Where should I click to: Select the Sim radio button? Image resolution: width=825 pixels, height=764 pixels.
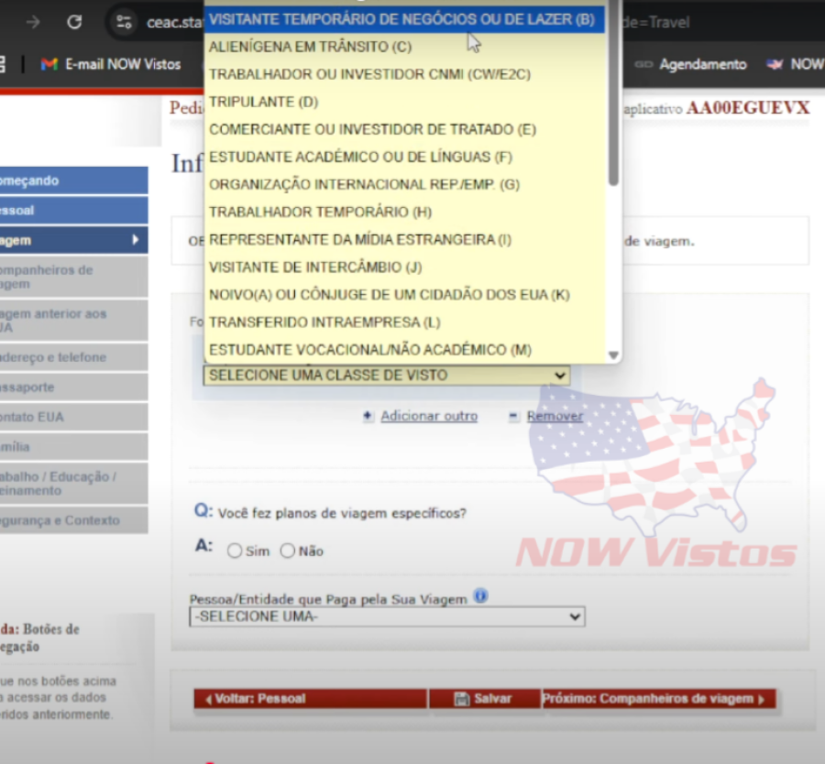pos(234,551)
